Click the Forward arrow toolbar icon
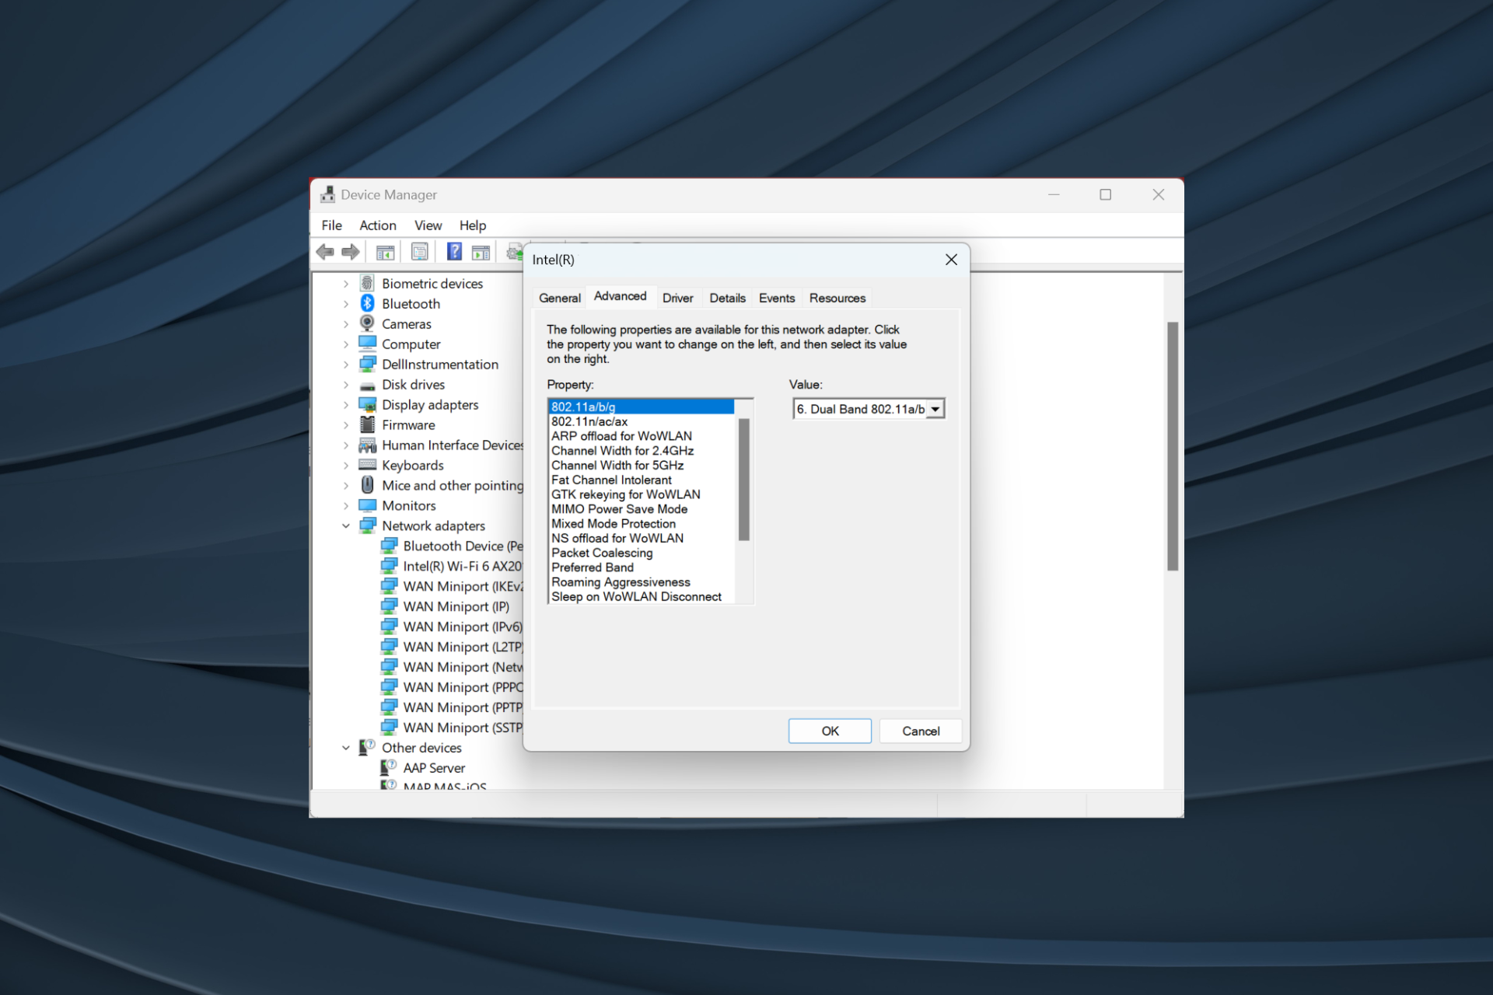This screenshot has width=1493, height=995. tap(351, 252)
